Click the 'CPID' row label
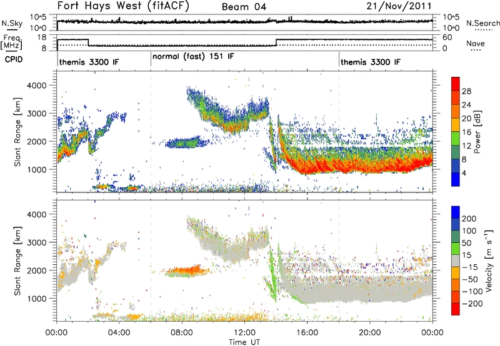The height and width of the screenshot is (346, 500). [x=14, y=59]
